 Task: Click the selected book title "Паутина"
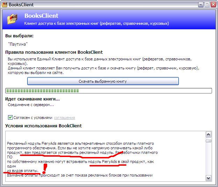18,44
